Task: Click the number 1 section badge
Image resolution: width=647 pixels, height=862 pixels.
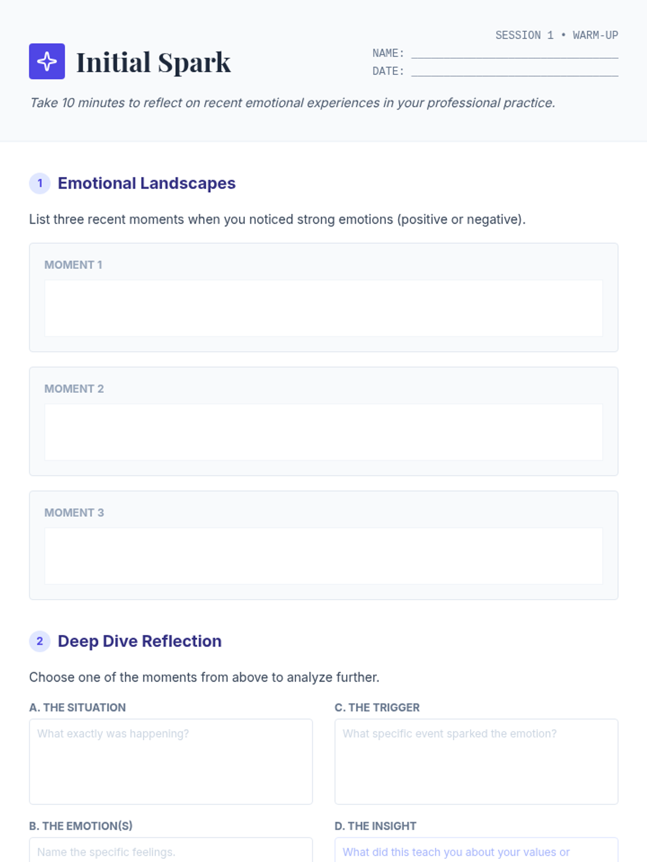Action: (x=39, y=183)
